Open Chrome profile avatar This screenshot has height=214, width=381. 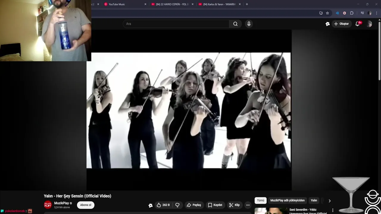[369, 13]
